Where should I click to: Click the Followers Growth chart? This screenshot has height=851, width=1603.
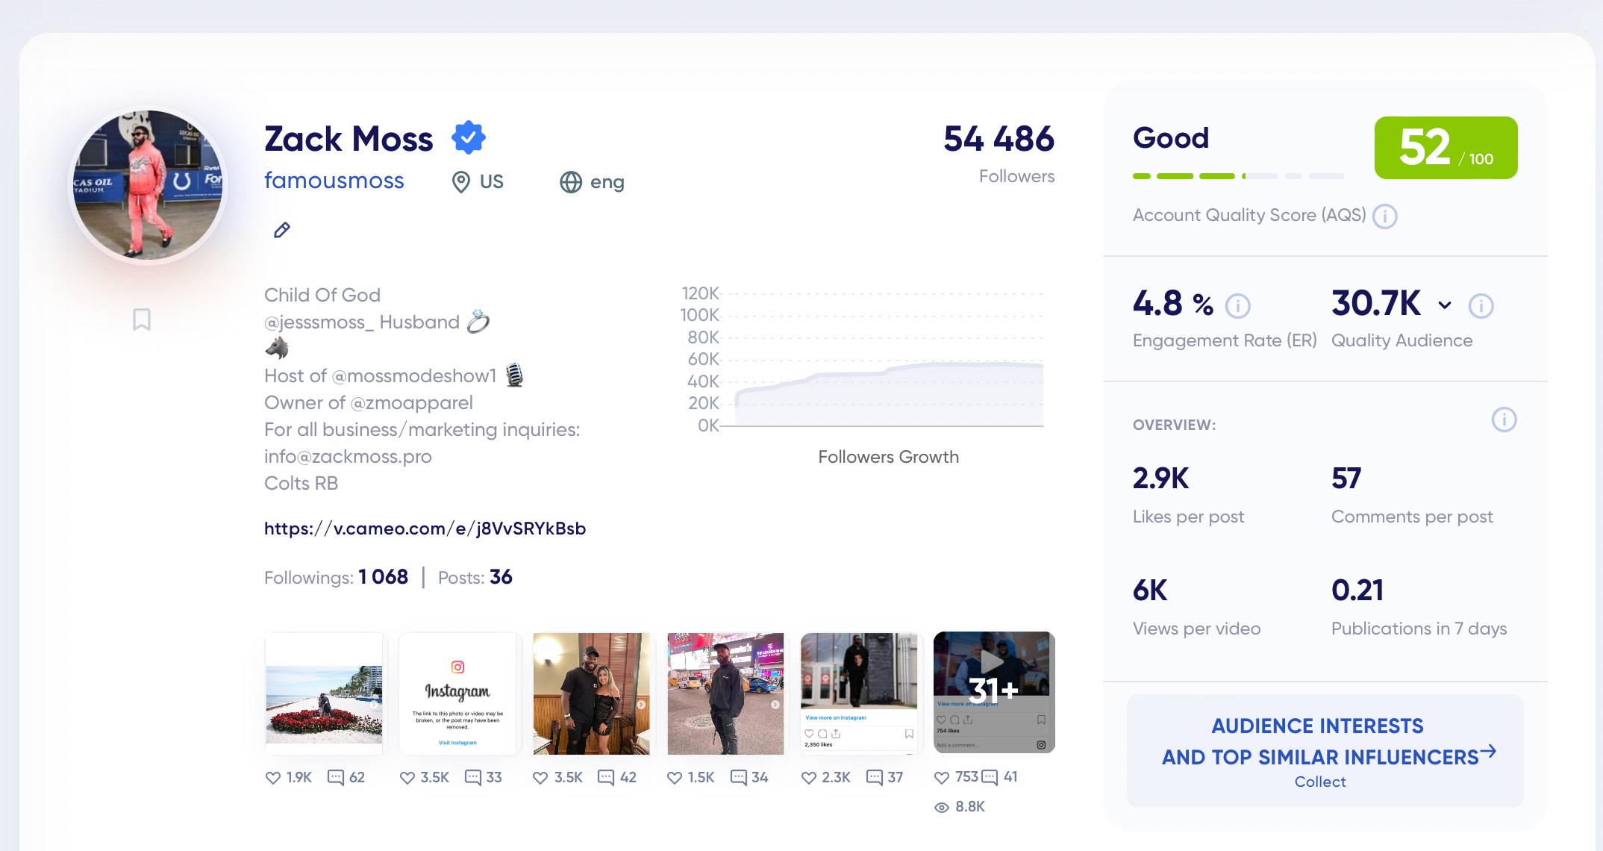point(888,373)
